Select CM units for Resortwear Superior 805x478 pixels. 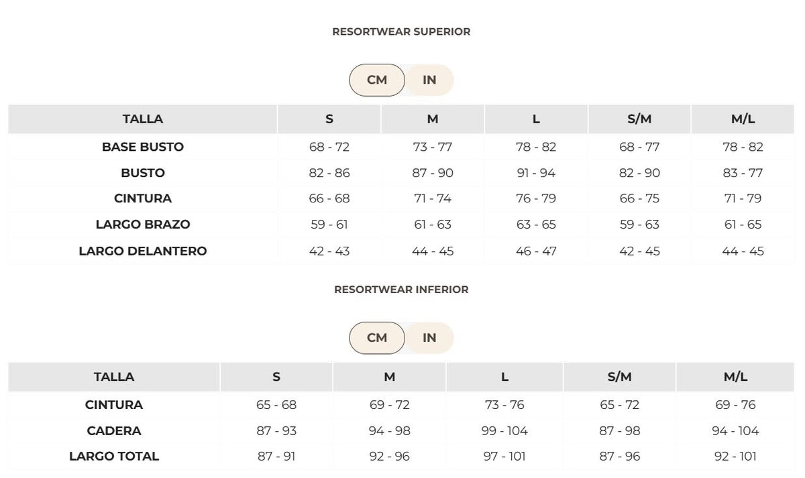click(x=377, y=80)
